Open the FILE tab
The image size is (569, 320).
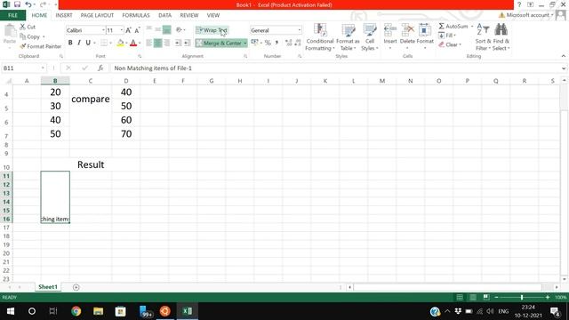[x=12, y=15]
